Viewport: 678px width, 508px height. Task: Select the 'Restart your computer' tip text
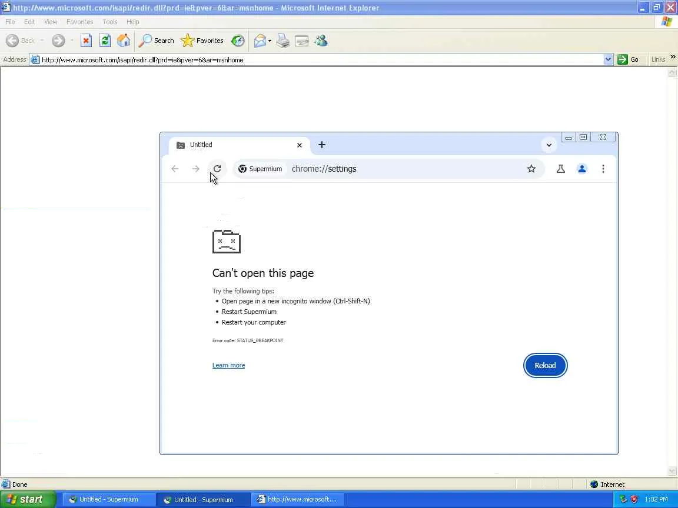pyautogui.click(x=254, y=322)
